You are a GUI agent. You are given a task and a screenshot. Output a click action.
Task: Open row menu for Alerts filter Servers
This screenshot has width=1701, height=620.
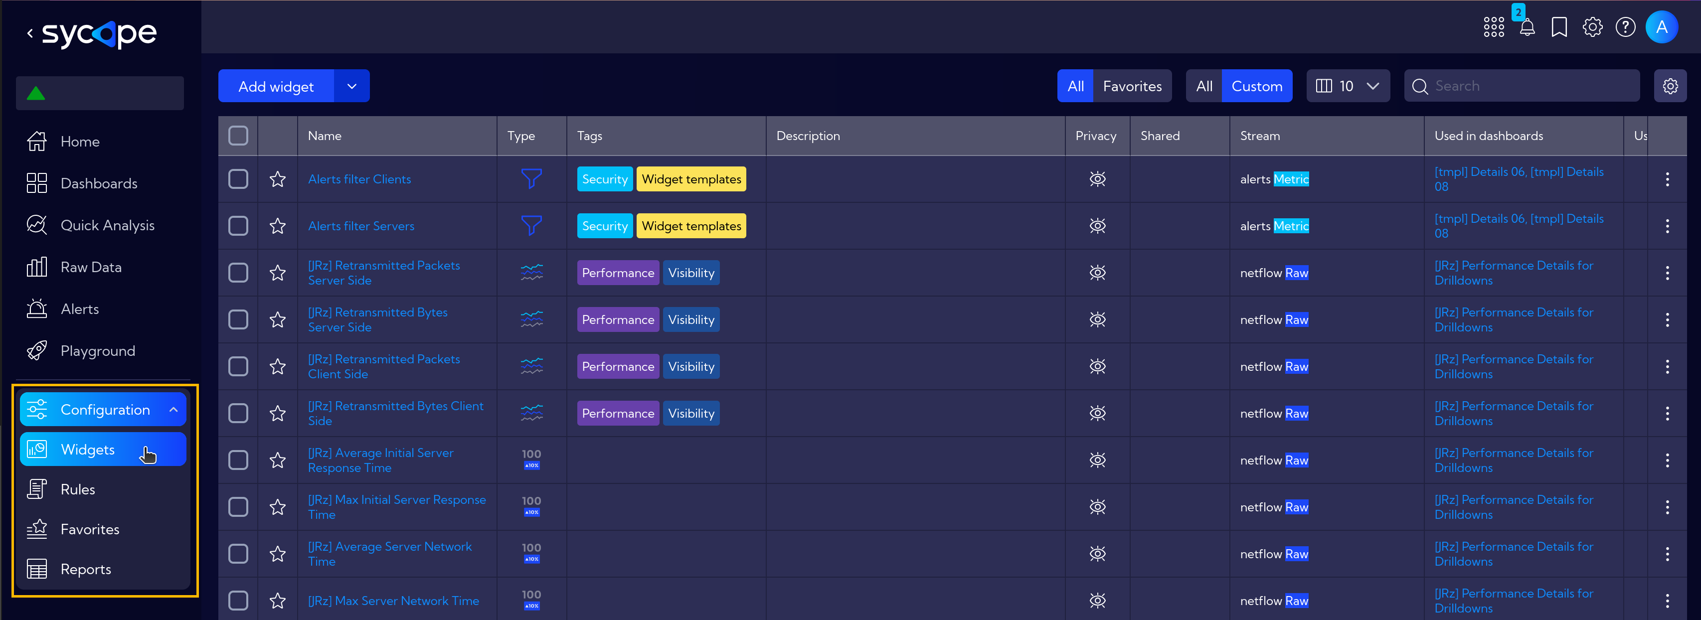(x=1667, y=226)
